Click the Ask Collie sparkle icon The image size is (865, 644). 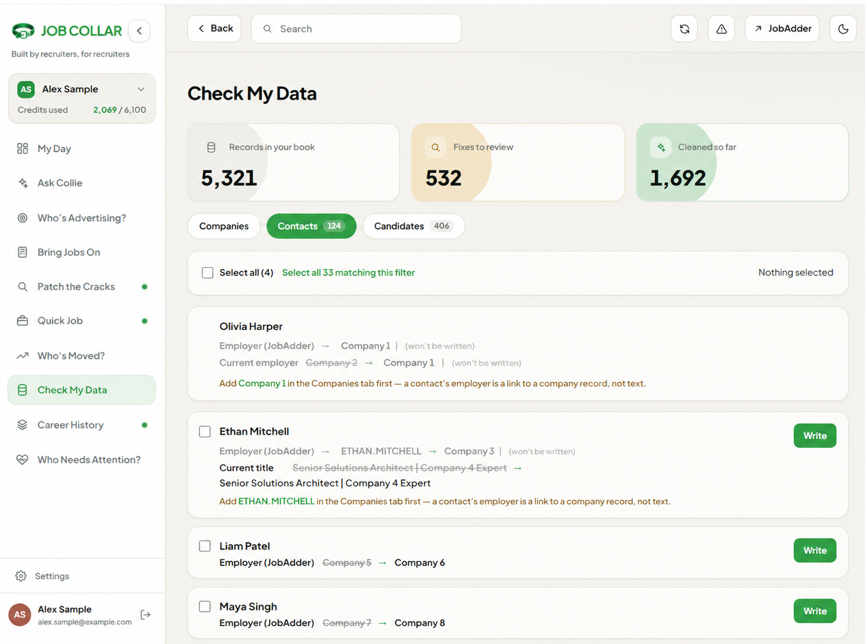(x=23, y=183)
